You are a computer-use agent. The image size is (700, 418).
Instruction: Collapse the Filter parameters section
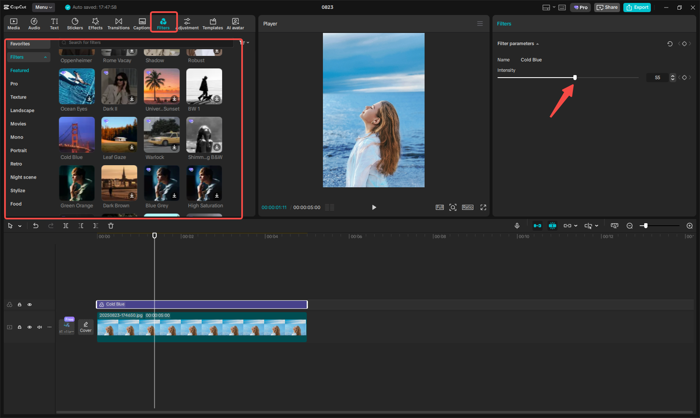pyautogui.click(x=537, y=43)
